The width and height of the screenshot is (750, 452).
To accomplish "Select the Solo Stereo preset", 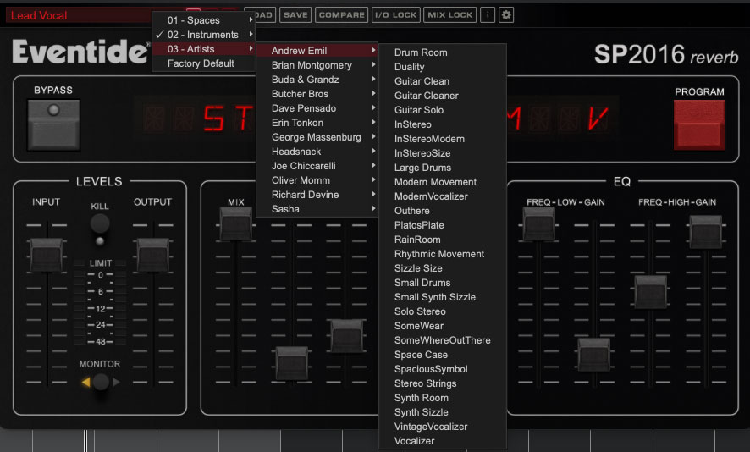I will click(443, 311).
